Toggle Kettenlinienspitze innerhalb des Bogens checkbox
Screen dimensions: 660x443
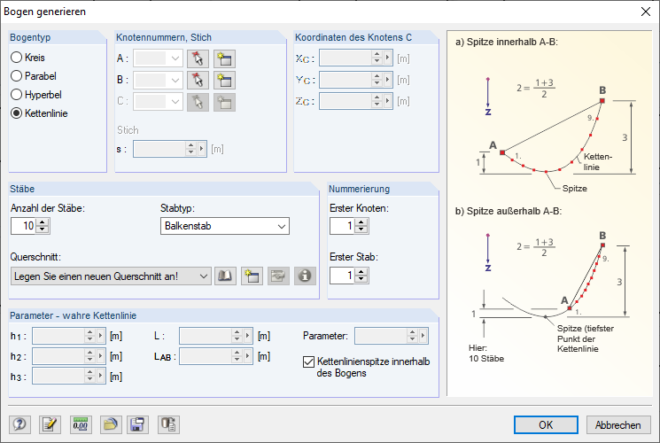pos(308,361)
